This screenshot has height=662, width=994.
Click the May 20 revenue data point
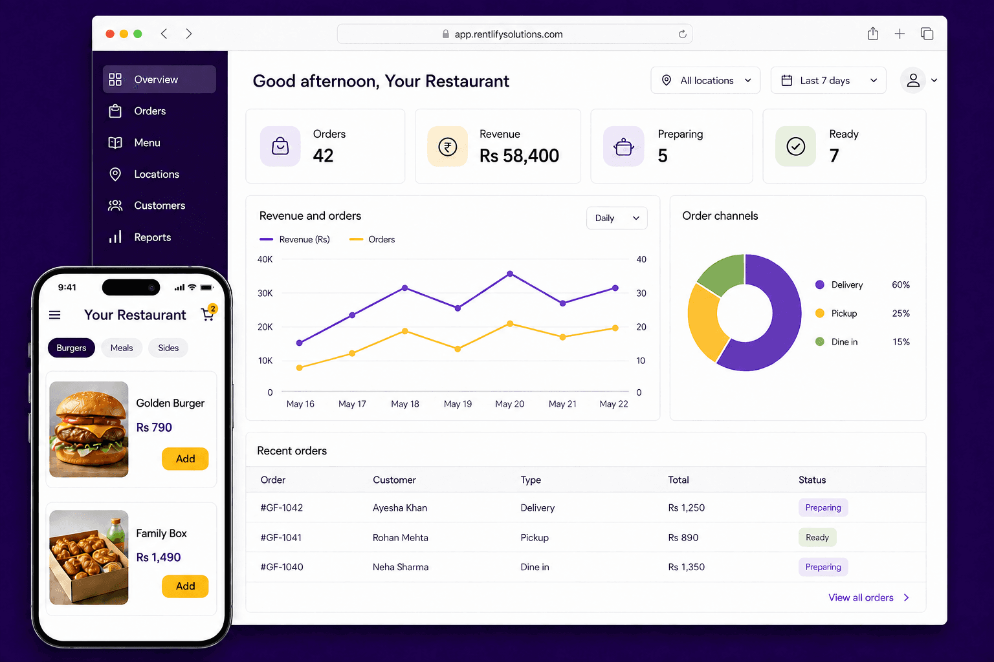(510, 274)
